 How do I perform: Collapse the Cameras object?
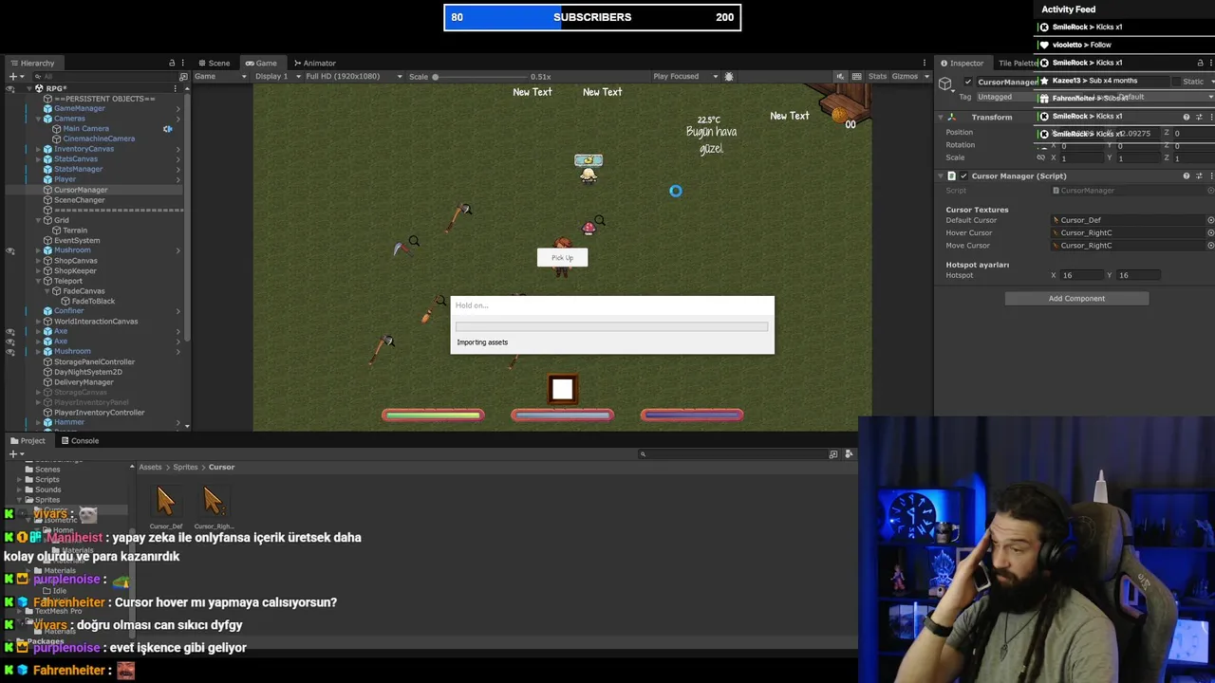38,119
